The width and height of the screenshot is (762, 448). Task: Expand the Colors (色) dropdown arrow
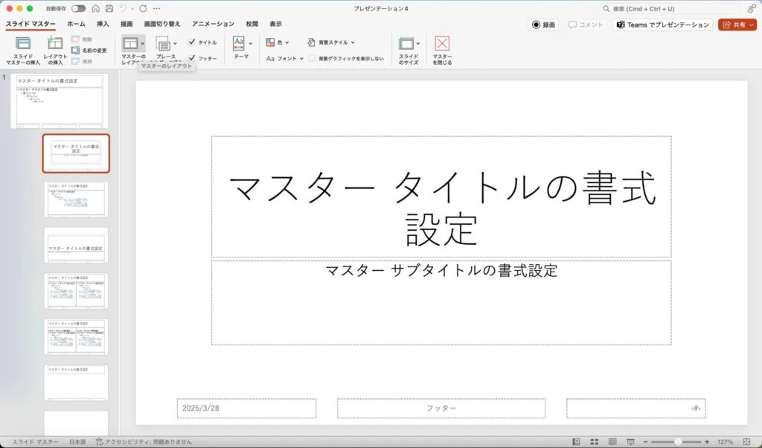(286, 42)
